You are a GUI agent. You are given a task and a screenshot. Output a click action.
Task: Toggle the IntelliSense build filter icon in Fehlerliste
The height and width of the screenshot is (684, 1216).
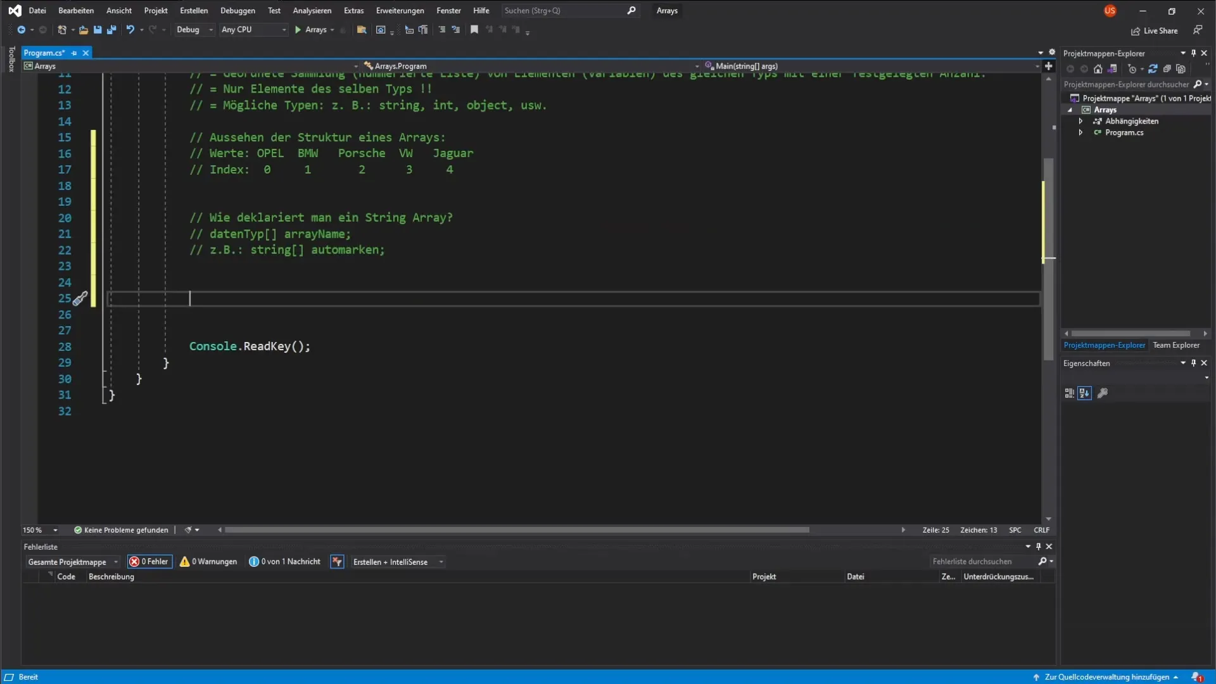tap(337, 562)
